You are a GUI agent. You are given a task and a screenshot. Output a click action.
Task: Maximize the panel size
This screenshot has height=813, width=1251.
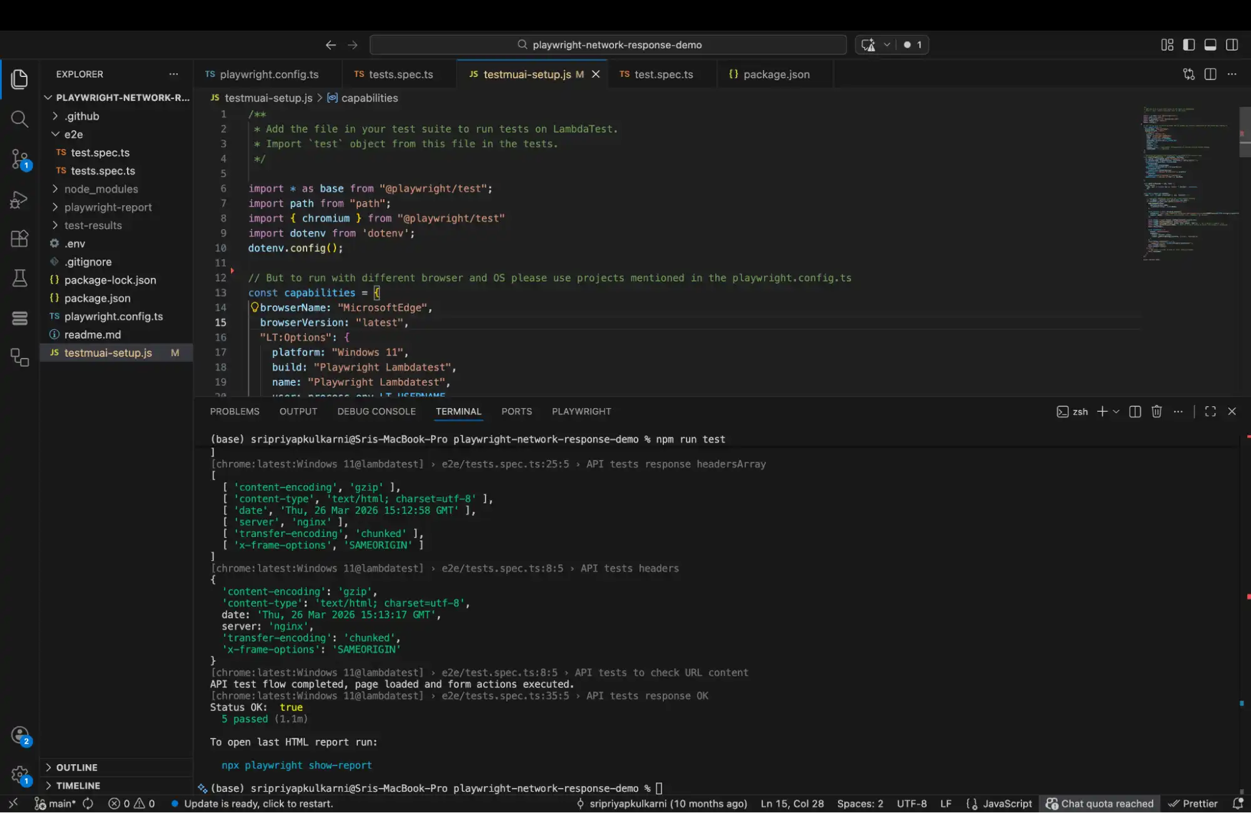click(1210, 412)
